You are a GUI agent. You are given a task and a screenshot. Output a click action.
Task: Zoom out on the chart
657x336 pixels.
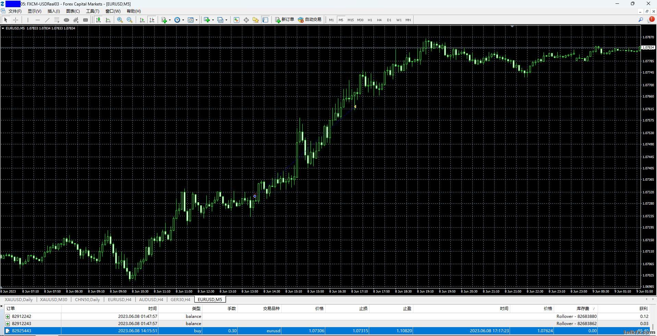[x=130, y=20]
